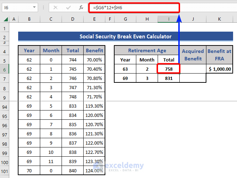Screen dimensions: 237x178
Task: Select column A header
Action: [14, 19]
